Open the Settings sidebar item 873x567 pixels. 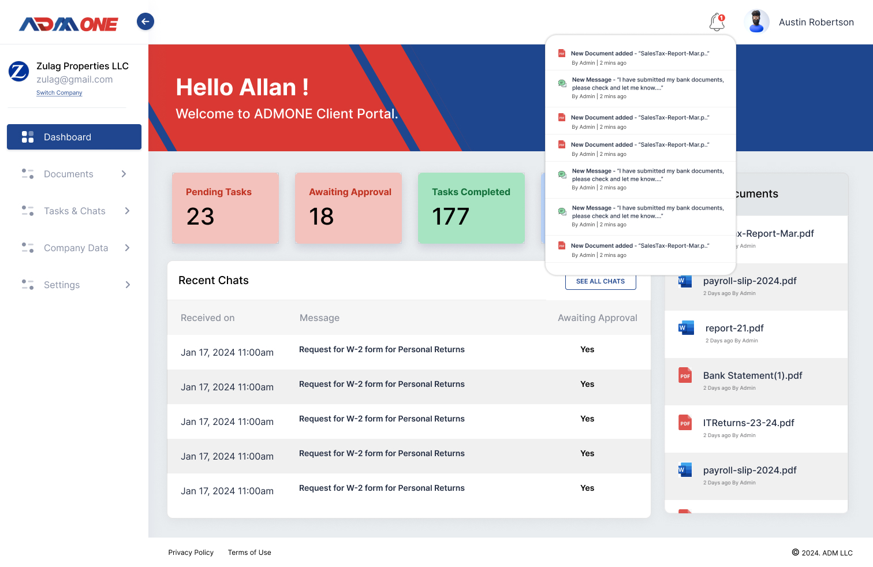click(62, 285)
